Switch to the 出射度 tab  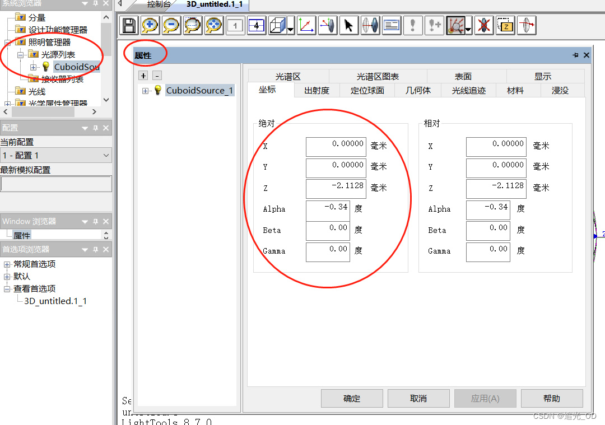(317, 91)
